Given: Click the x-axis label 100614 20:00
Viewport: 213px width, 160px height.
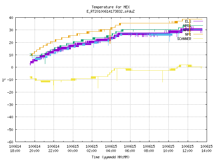Looking at the screenshot, I should [34, 149].
